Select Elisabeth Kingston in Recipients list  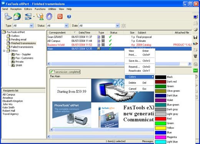coord(13,101)
